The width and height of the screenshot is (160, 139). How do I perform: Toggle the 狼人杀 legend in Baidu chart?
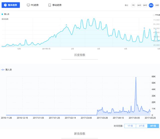[5, 14]
